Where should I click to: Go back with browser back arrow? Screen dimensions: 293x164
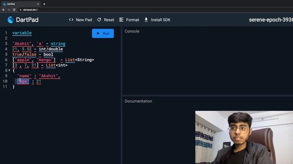pyautogui.click(x=4, y=10)
